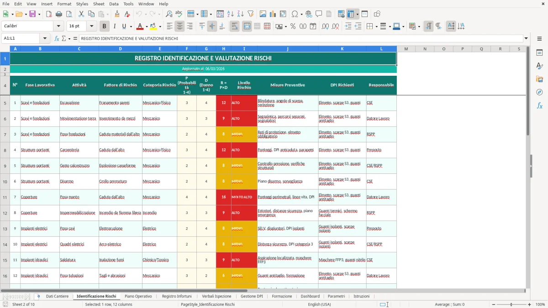Insert image icon in toolbar
Viewport: 548px width, 308px height.
263,14
